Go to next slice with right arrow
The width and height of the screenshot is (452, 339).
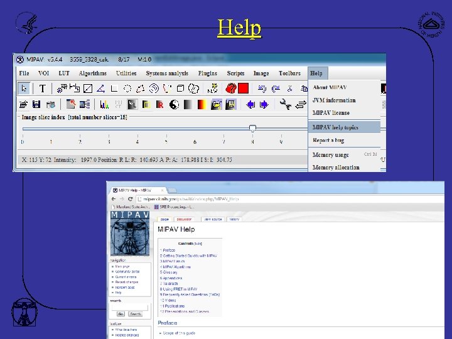tap(264, 104)
